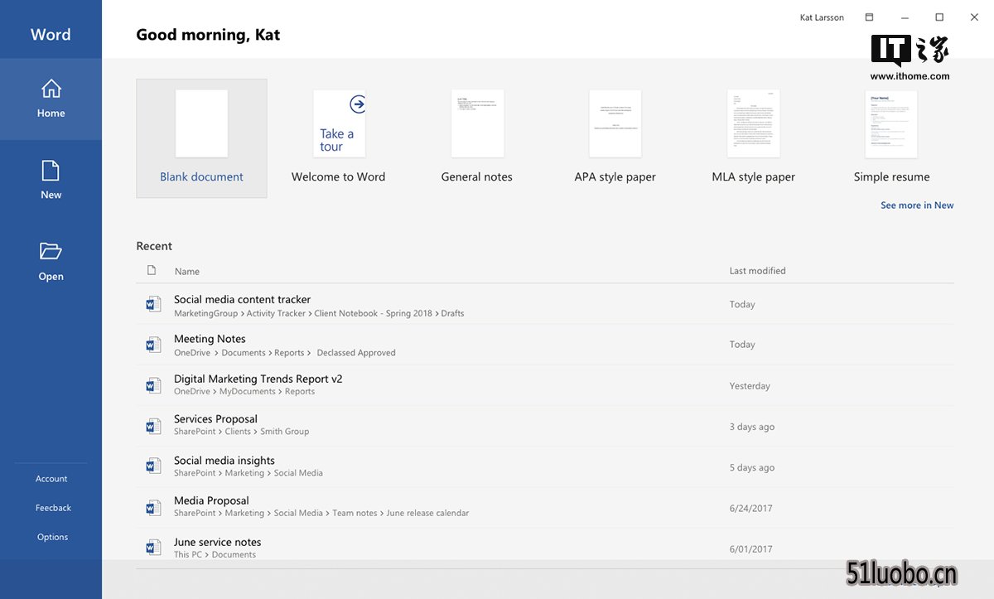The image size is (994, 599).
Task: Click the Word icon beside Meeting Notes
Action: 153,344
